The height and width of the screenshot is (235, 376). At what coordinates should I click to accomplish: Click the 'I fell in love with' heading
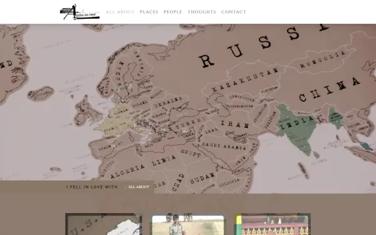pyautogui.click(x=92, y=187)
